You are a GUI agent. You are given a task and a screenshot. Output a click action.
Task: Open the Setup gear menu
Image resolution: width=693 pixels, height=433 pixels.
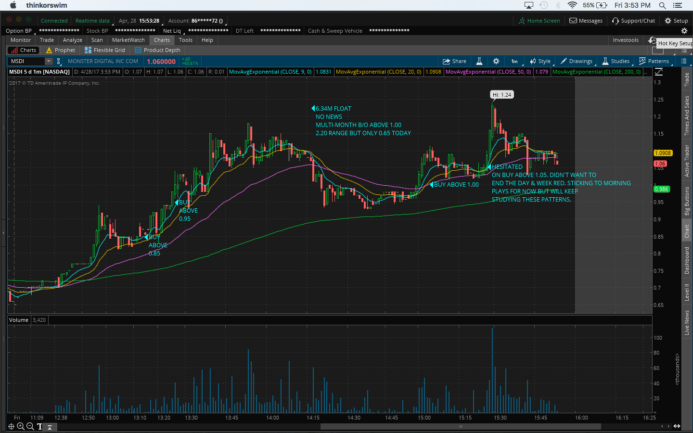point(676,21)
